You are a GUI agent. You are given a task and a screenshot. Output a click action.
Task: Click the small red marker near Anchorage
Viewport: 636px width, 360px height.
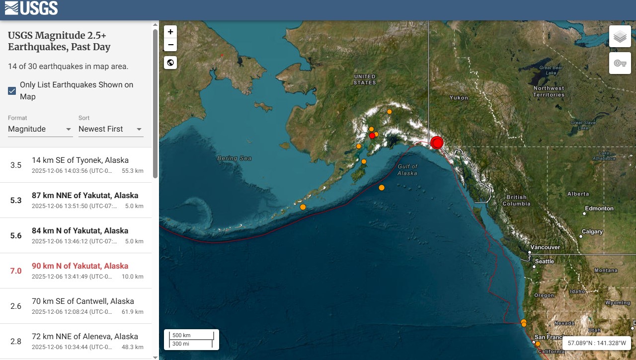click(x=372, y=136)
